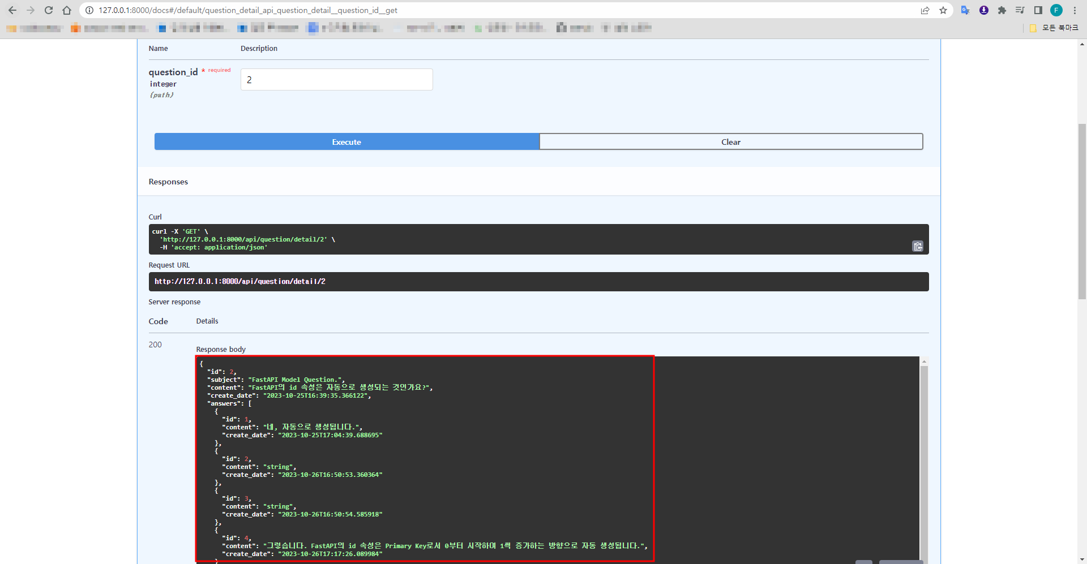The width and height of the screenshot is (1087, 564).
Task: Share this page from the address bar
Action: point(925,10)
